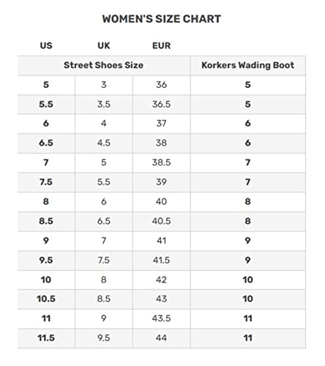Select US size 5.5 cell

(x=46, y=105)
